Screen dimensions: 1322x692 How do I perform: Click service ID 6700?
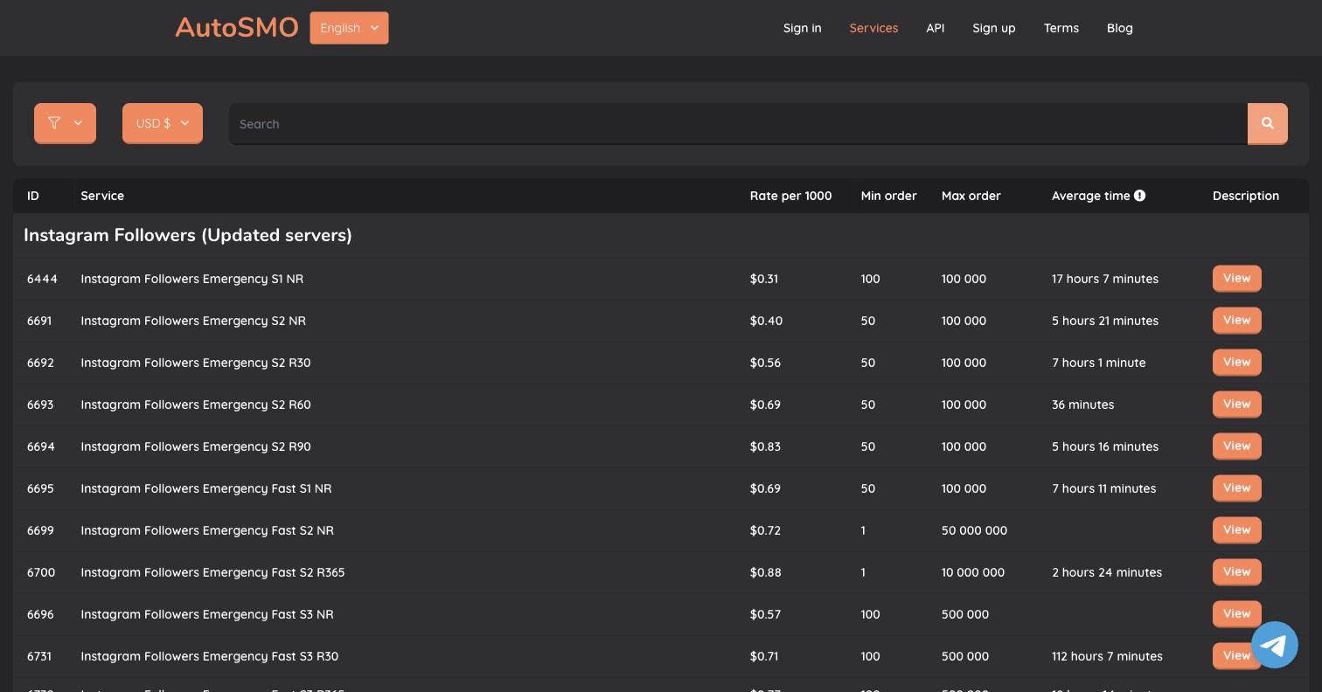coord(41,572)
